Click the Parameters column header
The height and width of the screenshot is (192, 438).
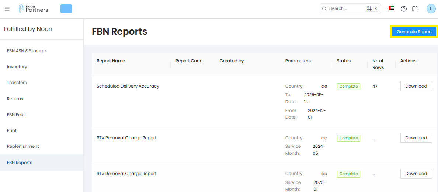pyautogui.click(x=298, y=61)
